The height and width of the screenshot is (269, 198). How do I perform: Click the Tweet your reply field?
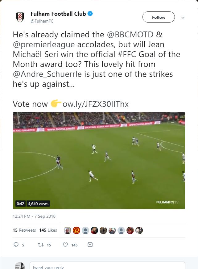click(107, 266)
